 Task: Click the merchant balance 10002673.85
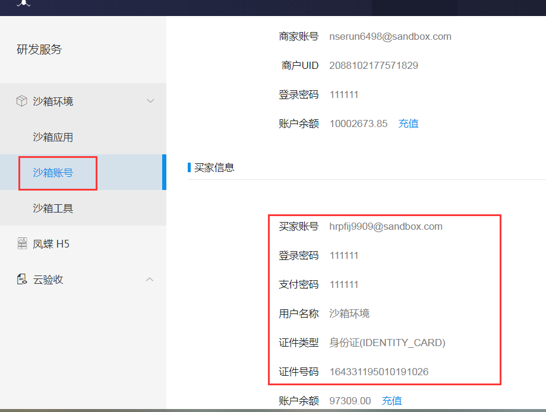click(358, 123)
